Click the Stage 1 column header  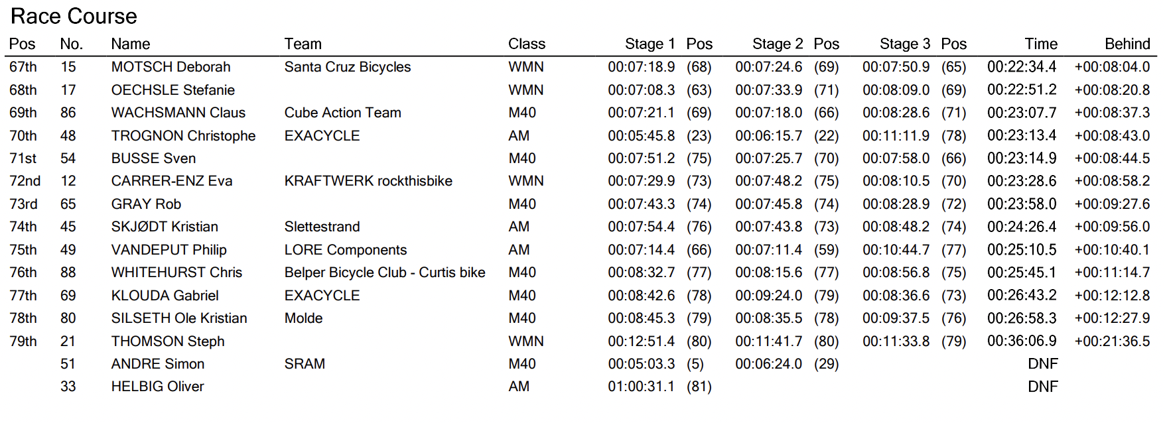(x=649, y=44)
